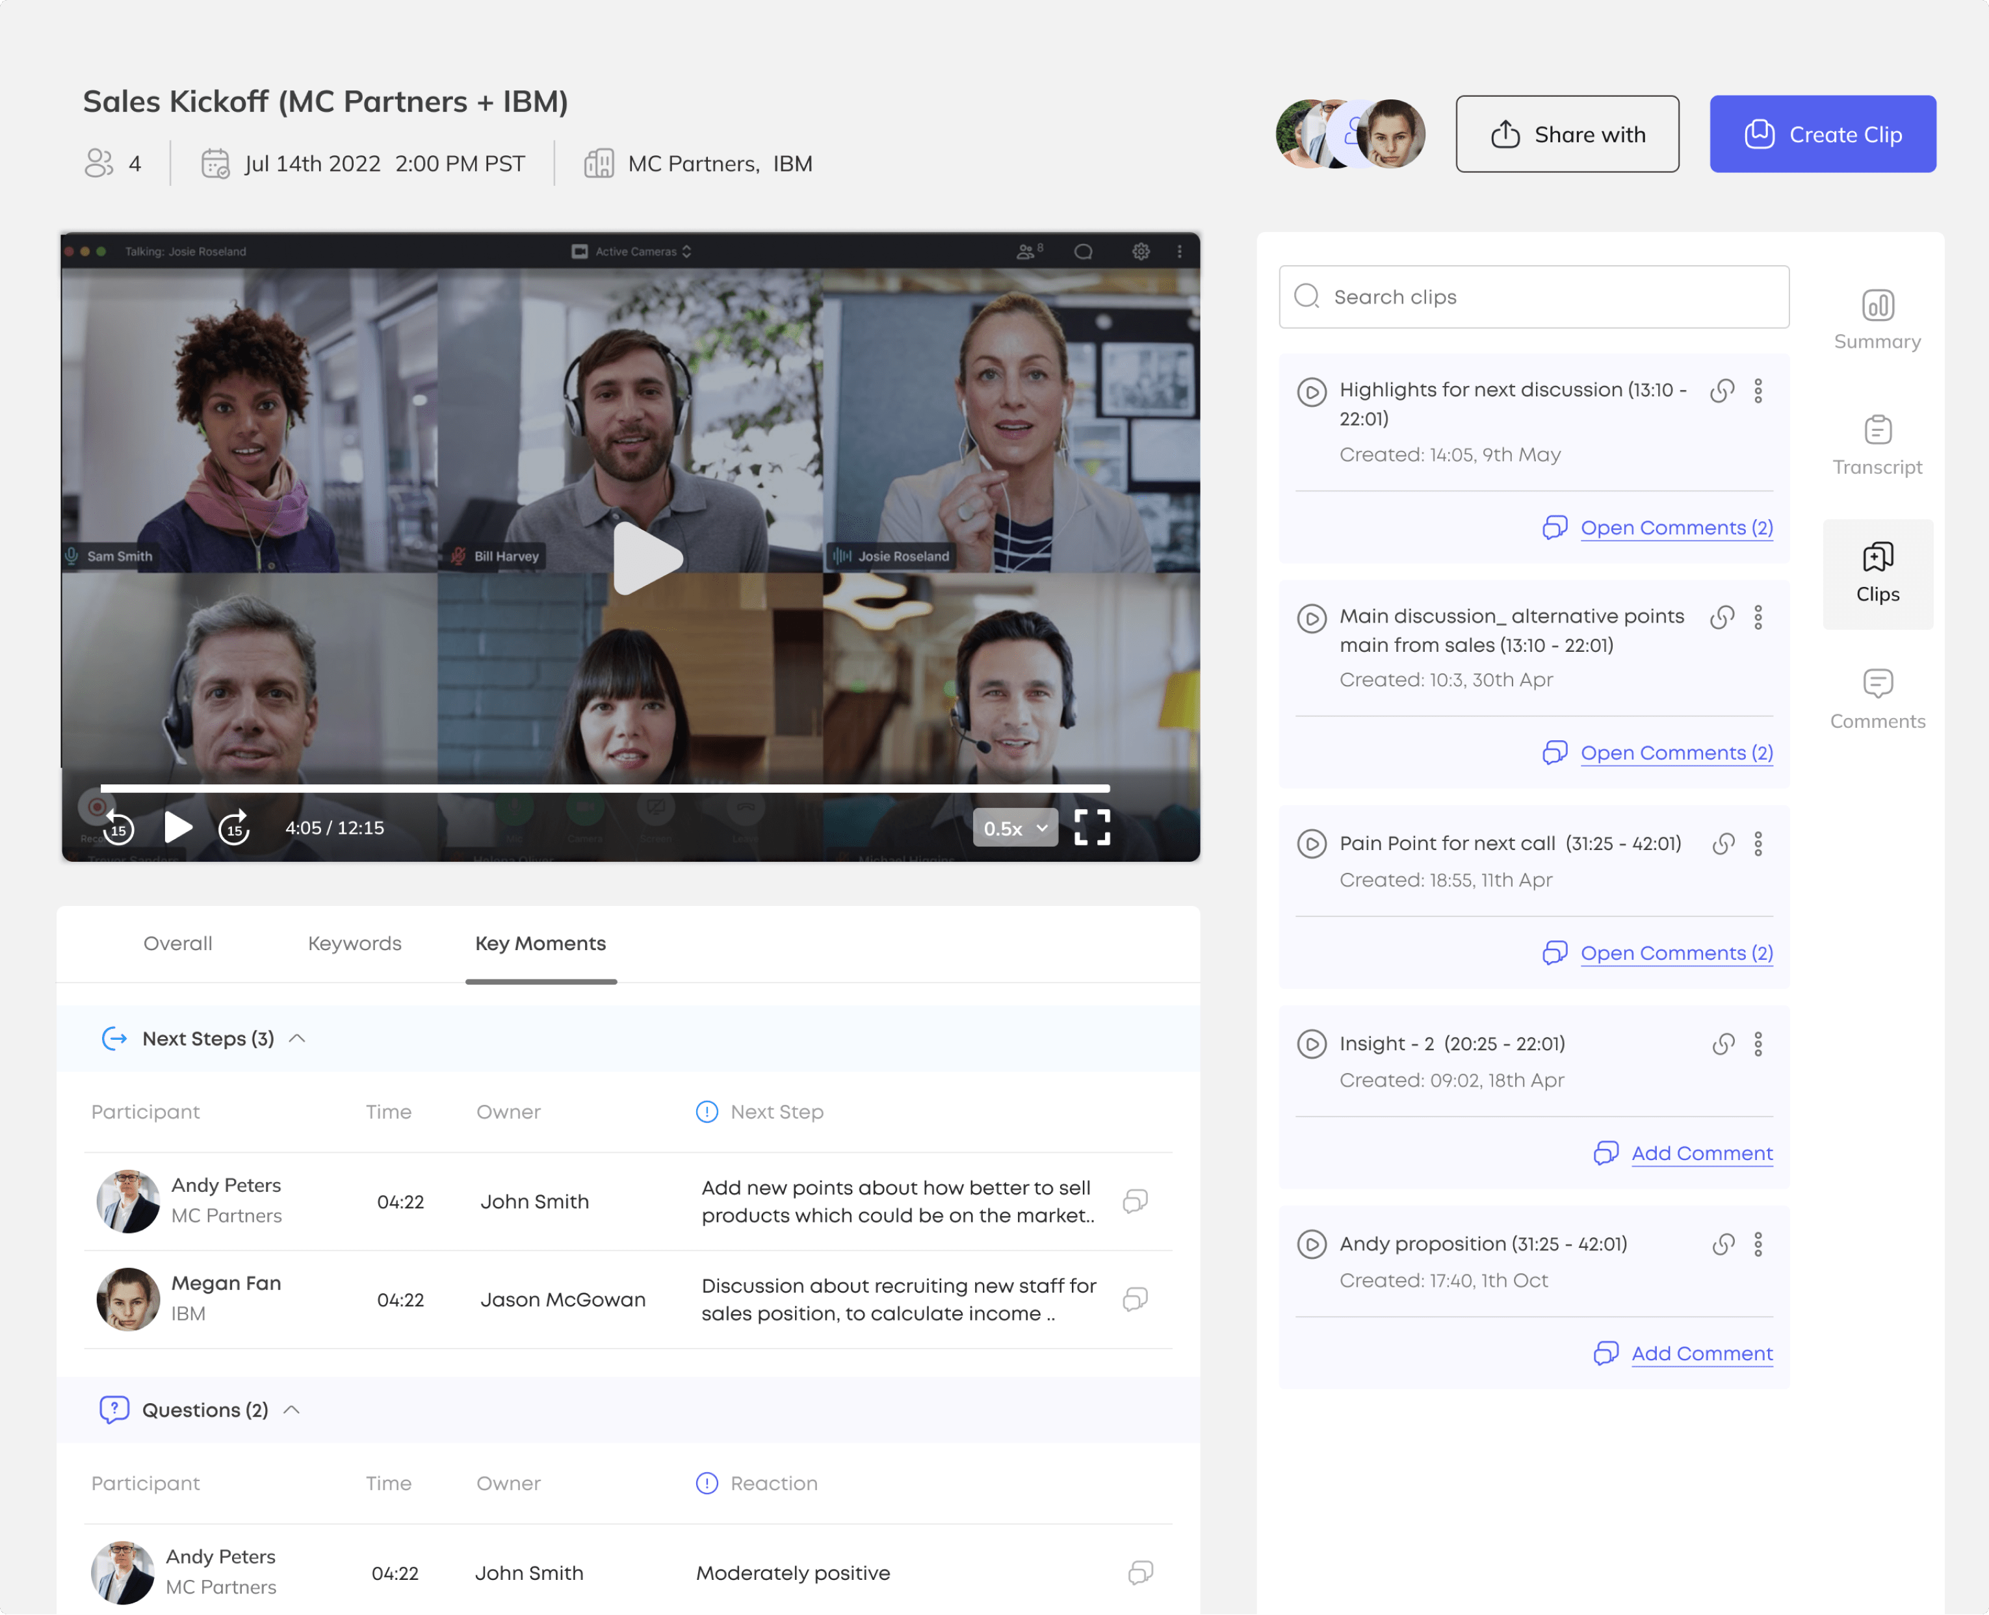Click Moderately positive reaction text
Viewport: 1989px width, 1615px height.
794,1573
